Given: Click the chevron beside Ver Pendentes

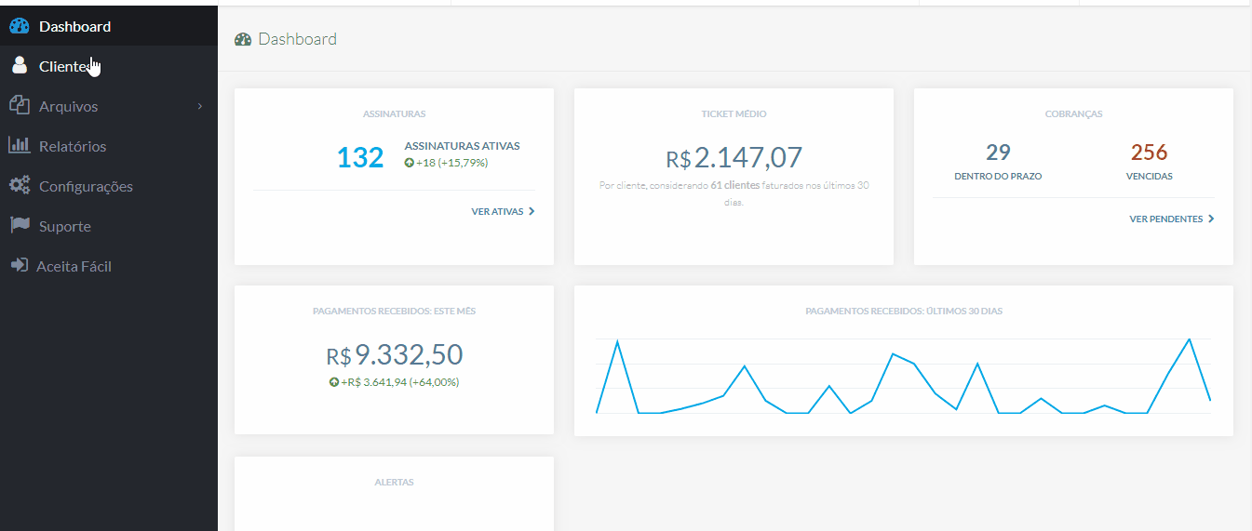Looking at the screenshot, I should click(x=1211, y=219).
